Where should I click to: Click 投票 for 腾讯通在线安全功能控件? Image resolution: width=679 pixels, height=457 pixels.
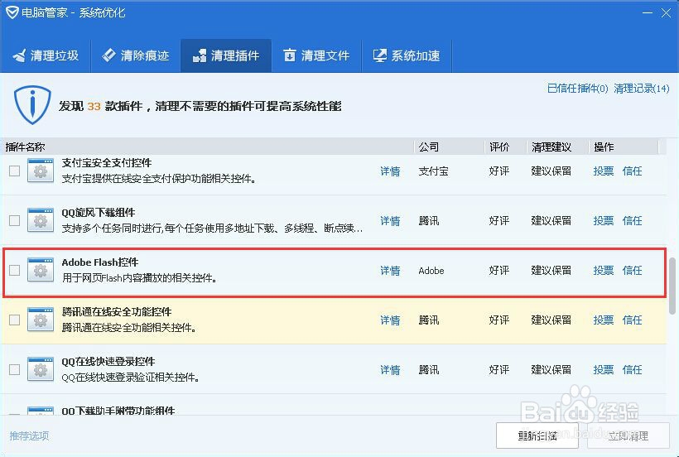tap(603, 320)
